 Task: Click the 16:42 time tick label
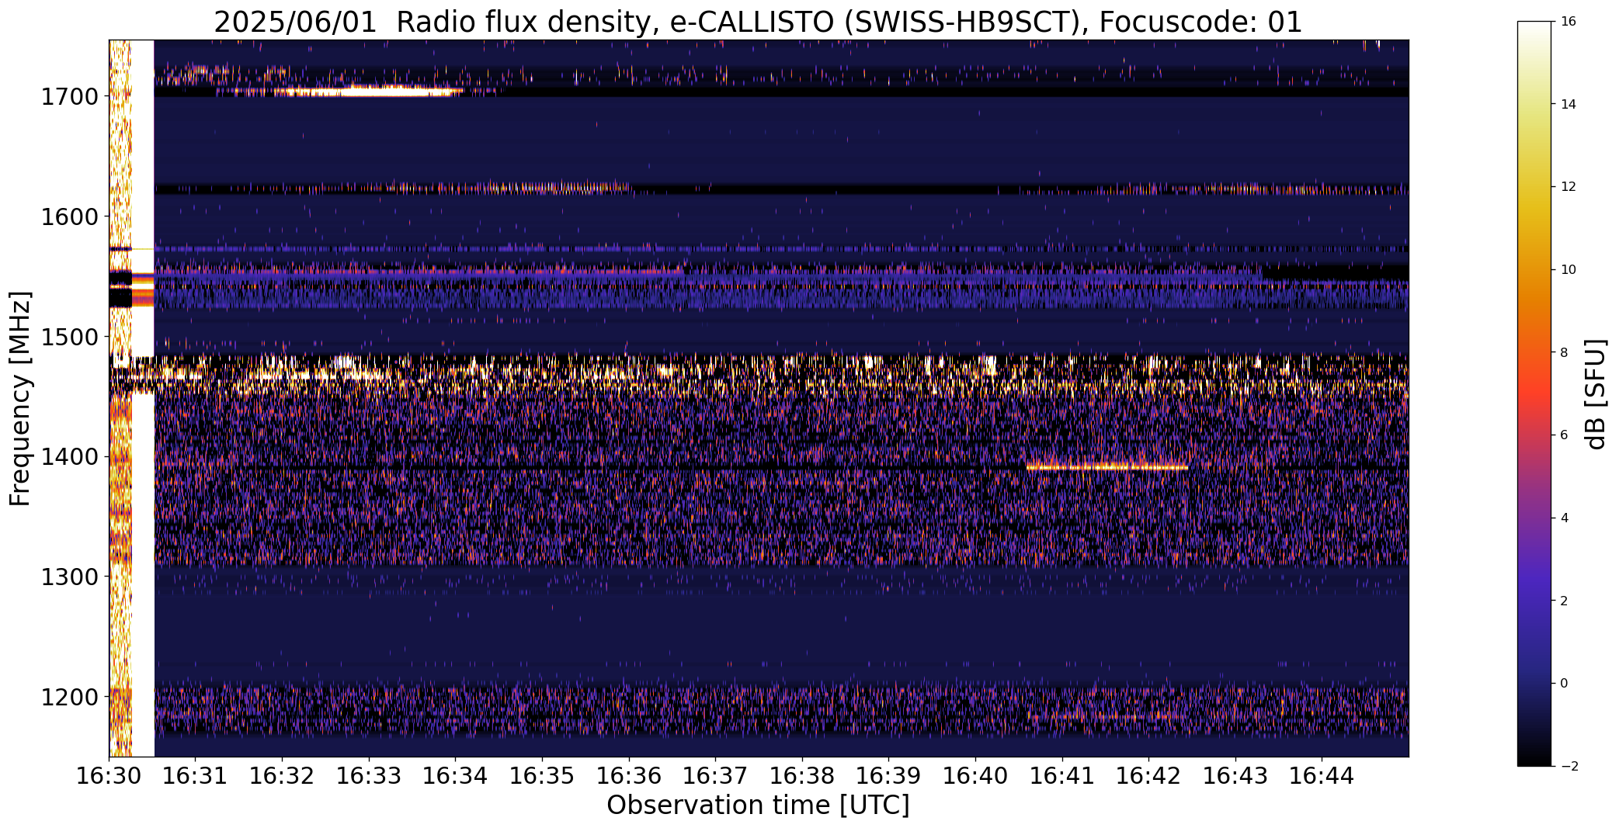click(x=1148, y=776)
